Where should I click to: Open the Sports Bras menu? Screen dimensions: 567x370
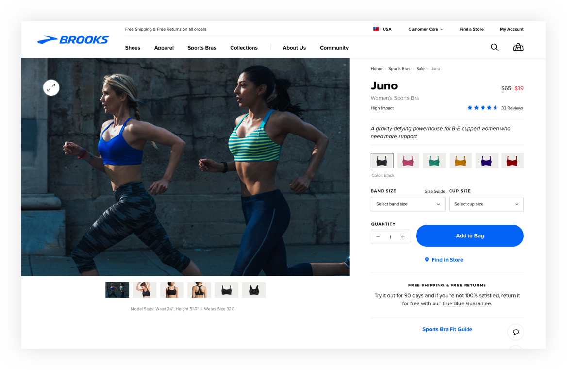202,48
